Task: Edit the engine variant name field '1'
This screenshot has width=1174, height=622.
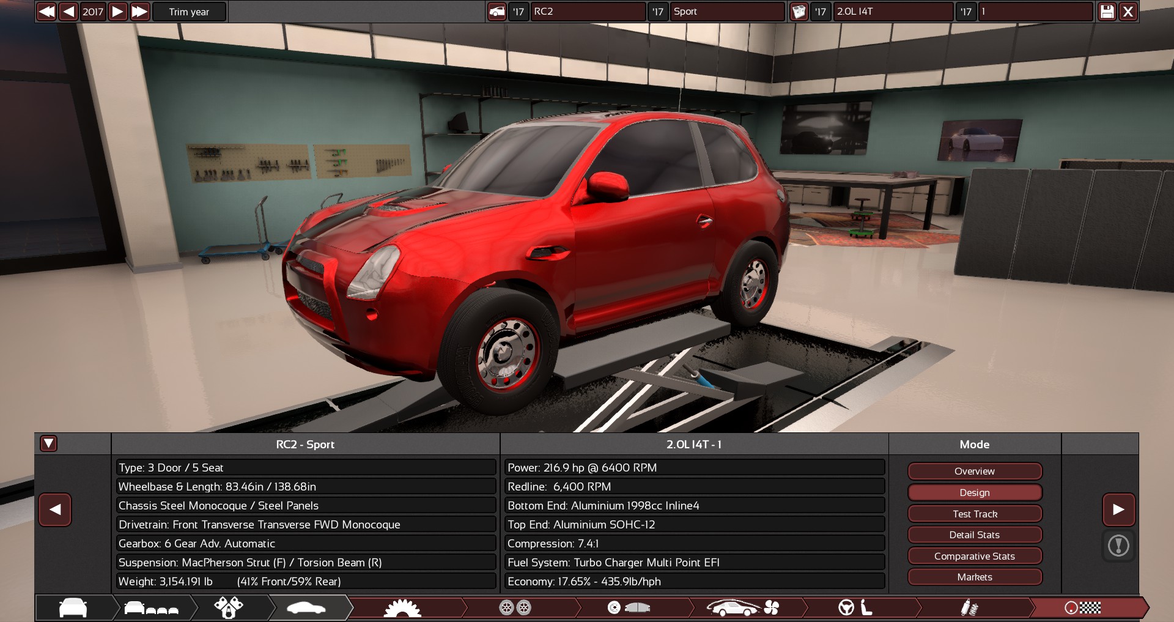Action: [x=1035, y=12]
